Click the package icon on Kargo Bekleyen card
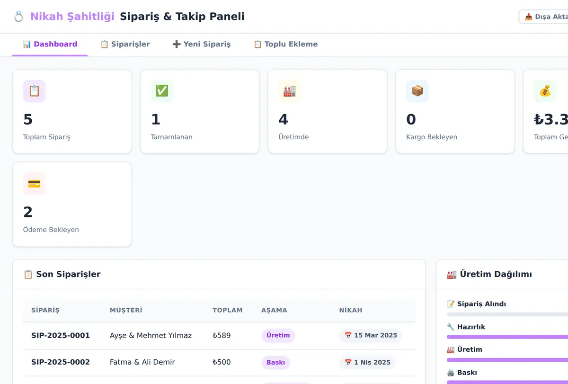Viewport: 568px width, 384px height. point(417,91)
